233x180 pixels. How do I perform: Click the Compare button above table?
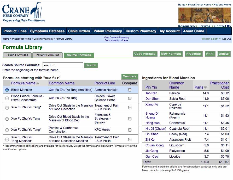(x=130, y=77)
